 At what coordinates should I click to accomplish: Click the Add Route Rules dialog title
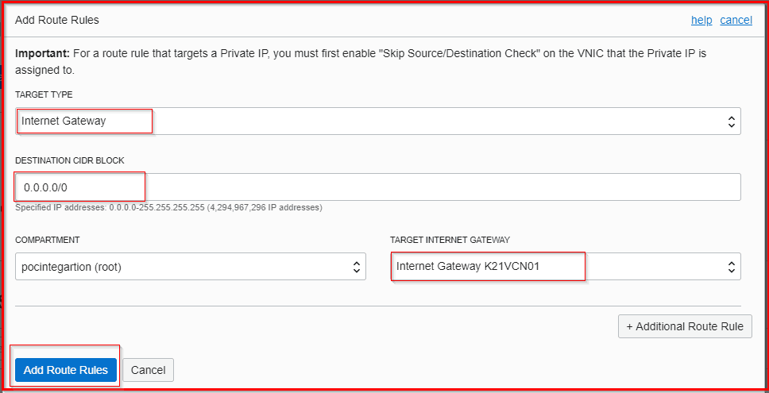[x=57, y=20]
